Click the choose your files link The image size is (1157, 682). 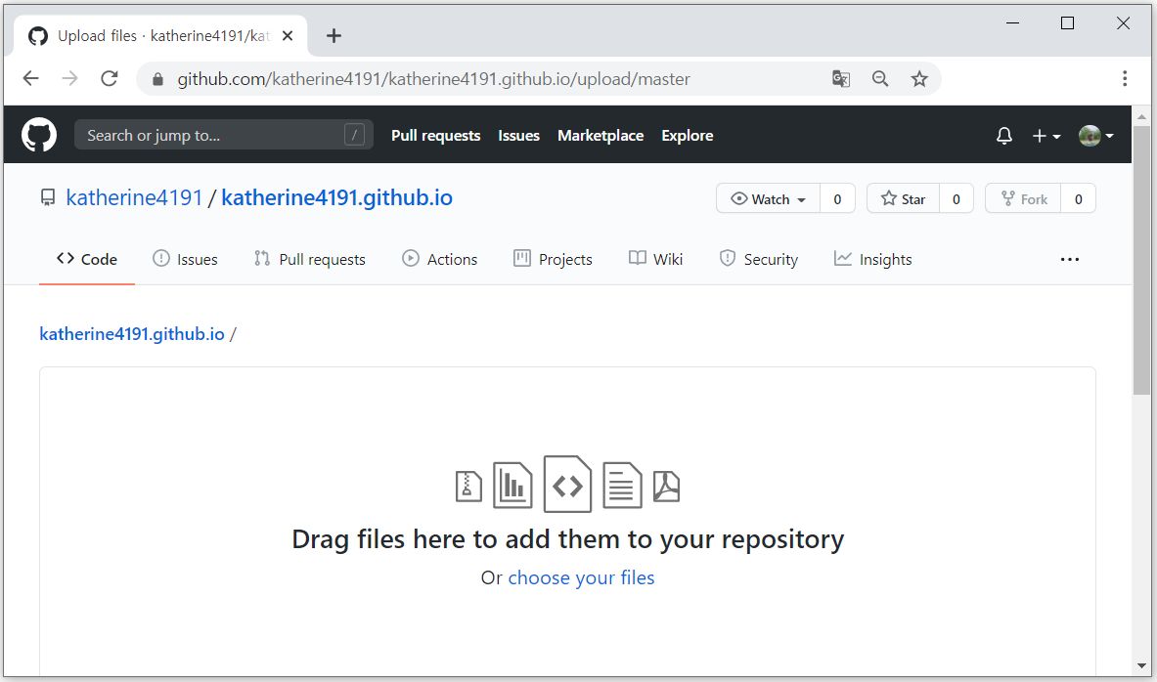coord(582,577)
